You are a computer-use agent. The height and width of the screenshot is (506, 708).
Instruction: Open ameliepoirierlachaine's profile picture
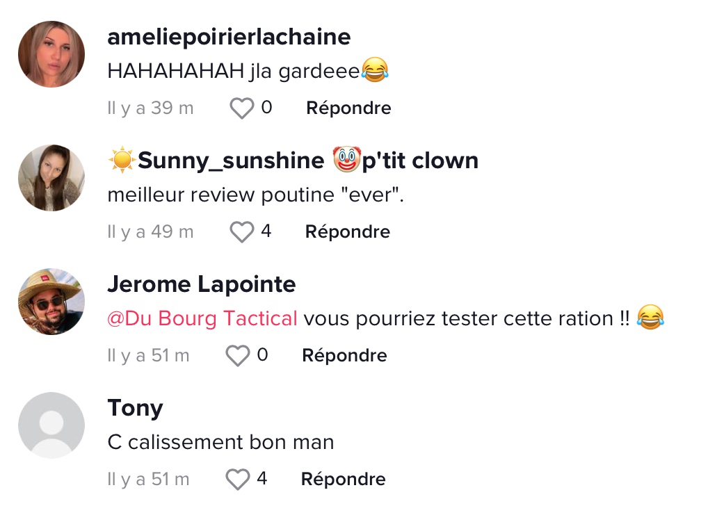[x=51, y=54]
